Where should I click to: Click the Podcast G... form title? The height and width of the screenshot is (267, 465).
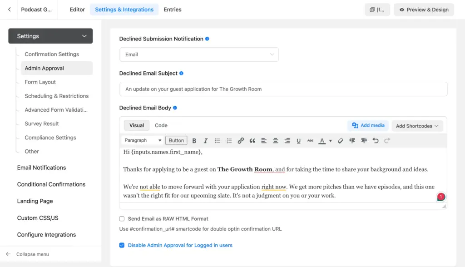(36, 10)
